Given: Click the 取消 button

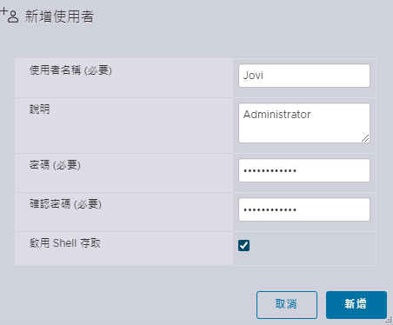Looking at the screenshot, I should [x=287, y=305].
